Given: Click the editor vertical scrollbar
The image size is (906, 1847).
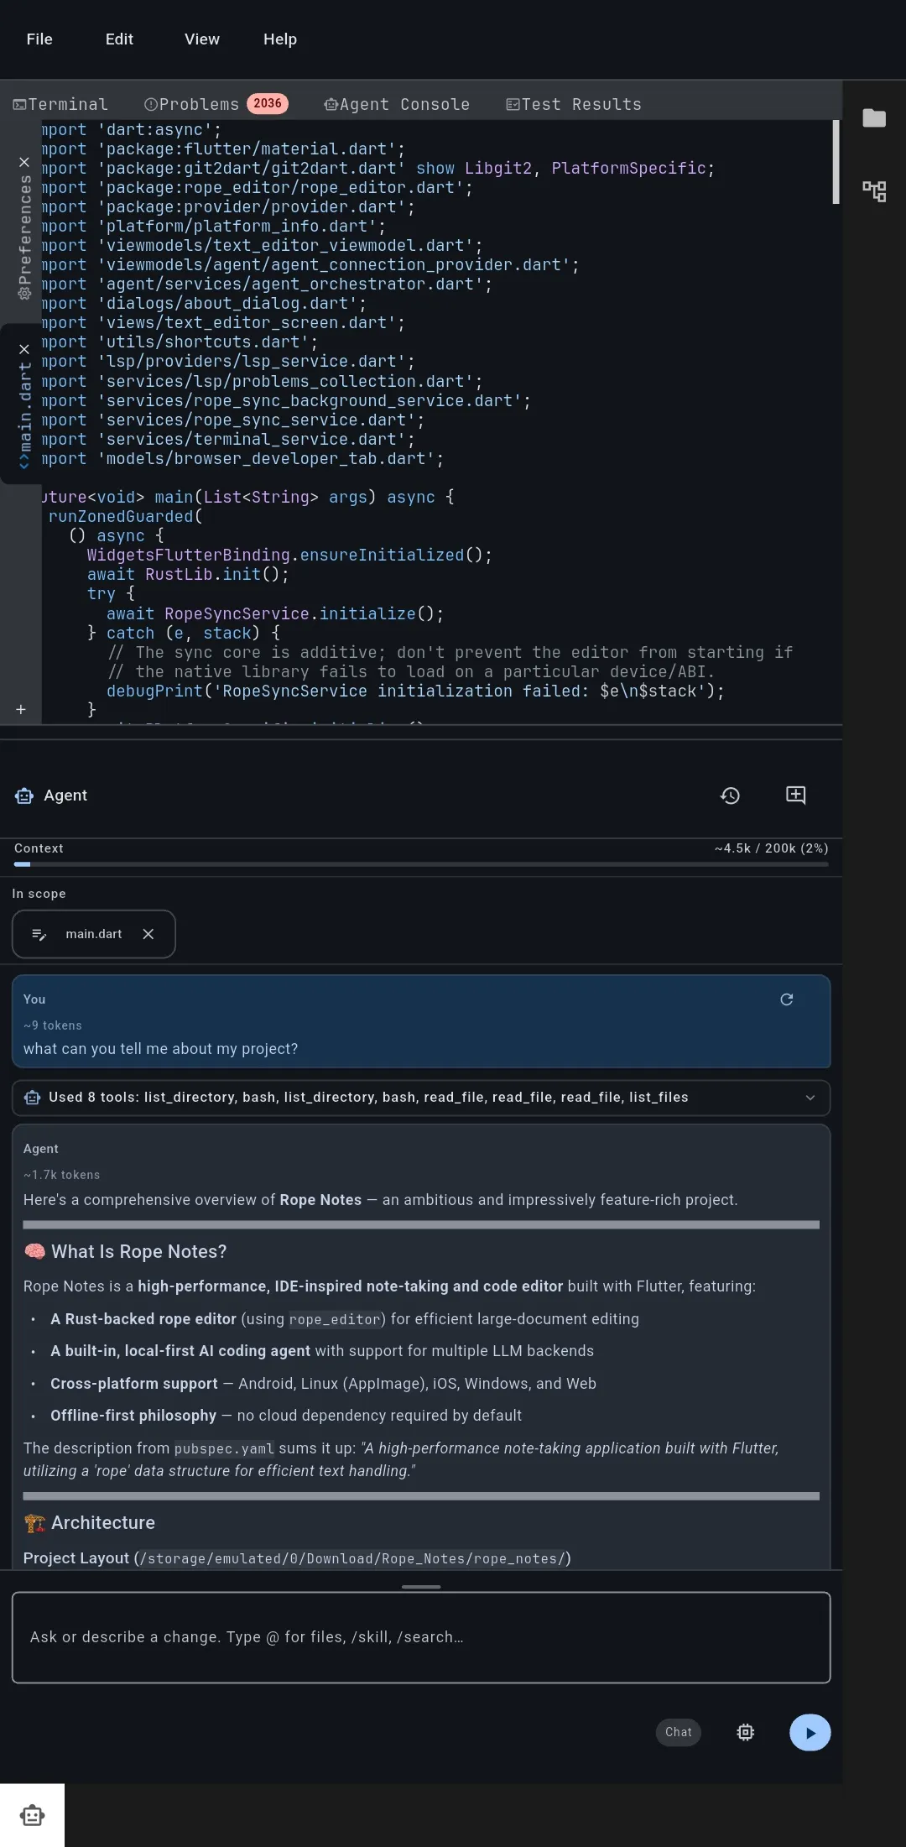Looking at the screenshot, I should pos(836,162).
